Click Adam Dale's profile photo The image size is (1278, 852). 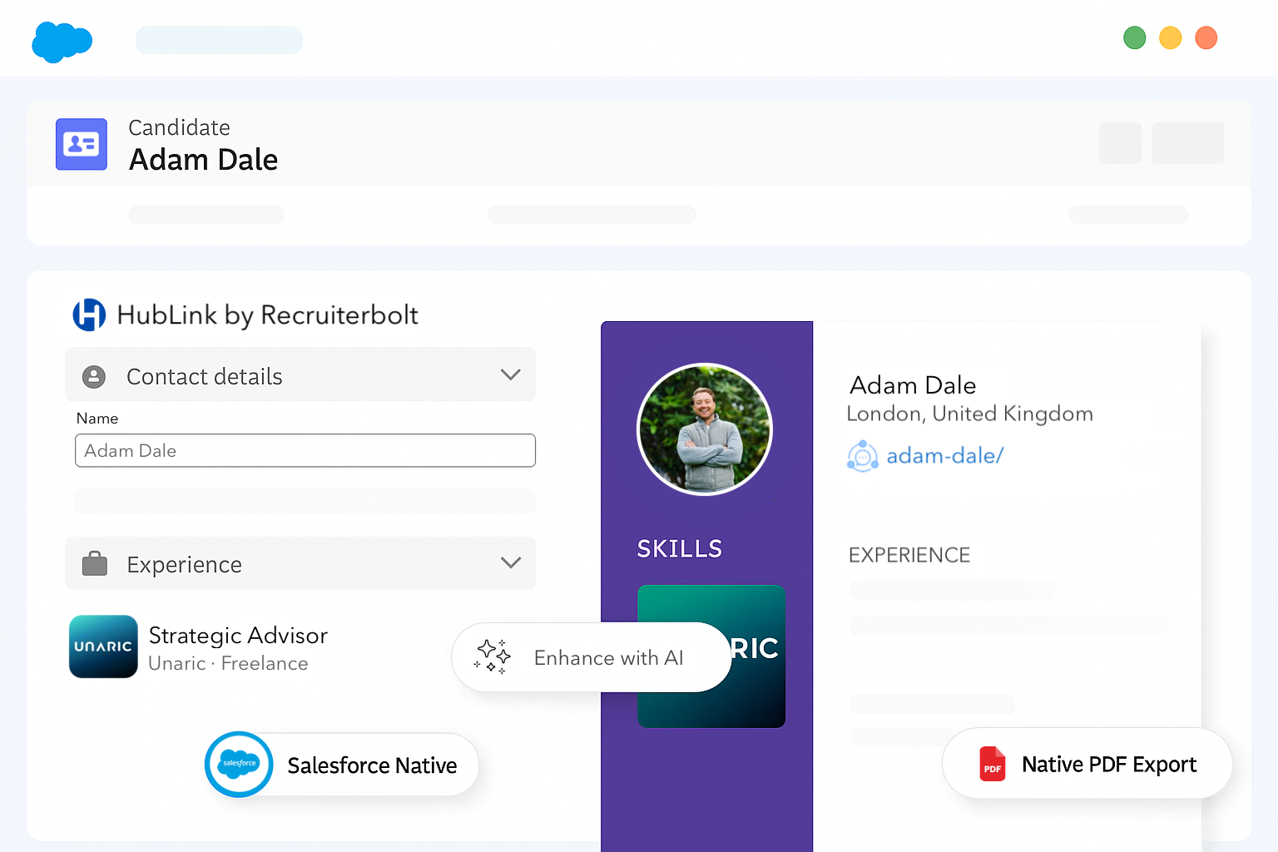[x=705, y=429]
